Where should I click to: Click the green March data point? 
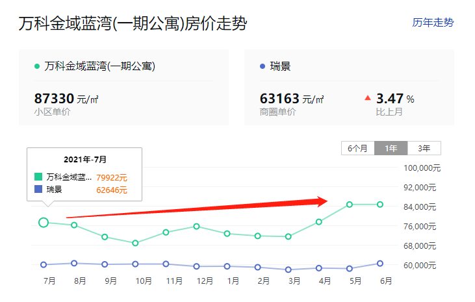pyautogui.click(x=289, y=236)
